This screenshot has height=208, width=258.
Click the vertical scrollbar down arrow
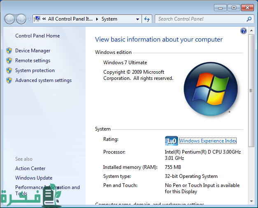tap(251, 202)
